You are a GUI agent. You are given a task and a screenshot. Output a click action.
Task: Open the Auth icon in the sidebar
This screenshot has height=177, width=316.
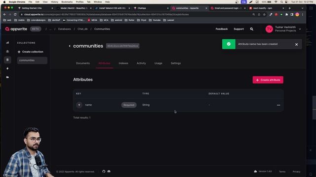click(7, 51)
